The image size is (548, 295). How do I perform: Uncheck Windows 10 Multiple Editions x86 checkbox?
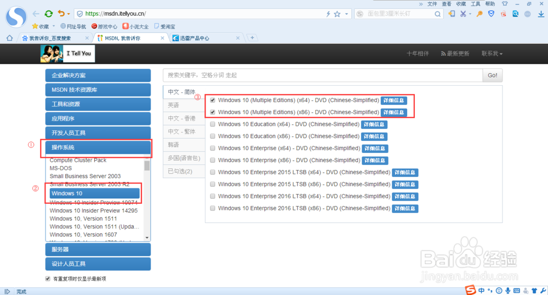click(x=213, y=112)
